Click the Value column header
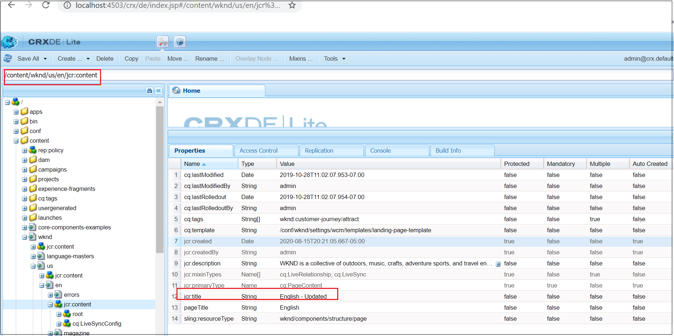674x336 pixels. pyautogui.click(x=389, y=164)
